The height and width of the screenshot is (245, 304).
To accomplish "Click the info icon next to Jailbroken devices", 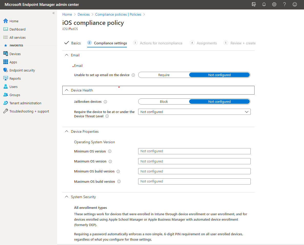I will click(x=105, y=102).
